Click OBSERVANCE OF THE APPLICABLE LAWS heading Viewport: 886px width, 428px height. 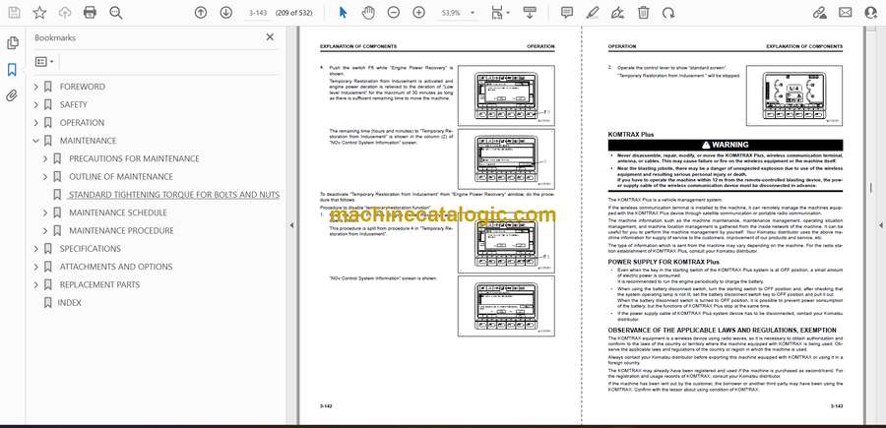coord(723,331)
